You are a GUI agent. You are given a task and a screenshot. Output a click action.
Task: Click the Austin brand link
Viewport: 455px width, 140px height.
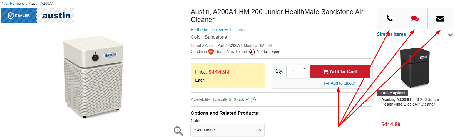coord(210,45)
